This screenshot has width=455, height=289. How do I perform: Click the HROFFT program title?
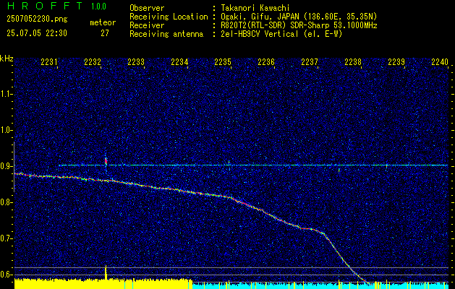[45, 6]
